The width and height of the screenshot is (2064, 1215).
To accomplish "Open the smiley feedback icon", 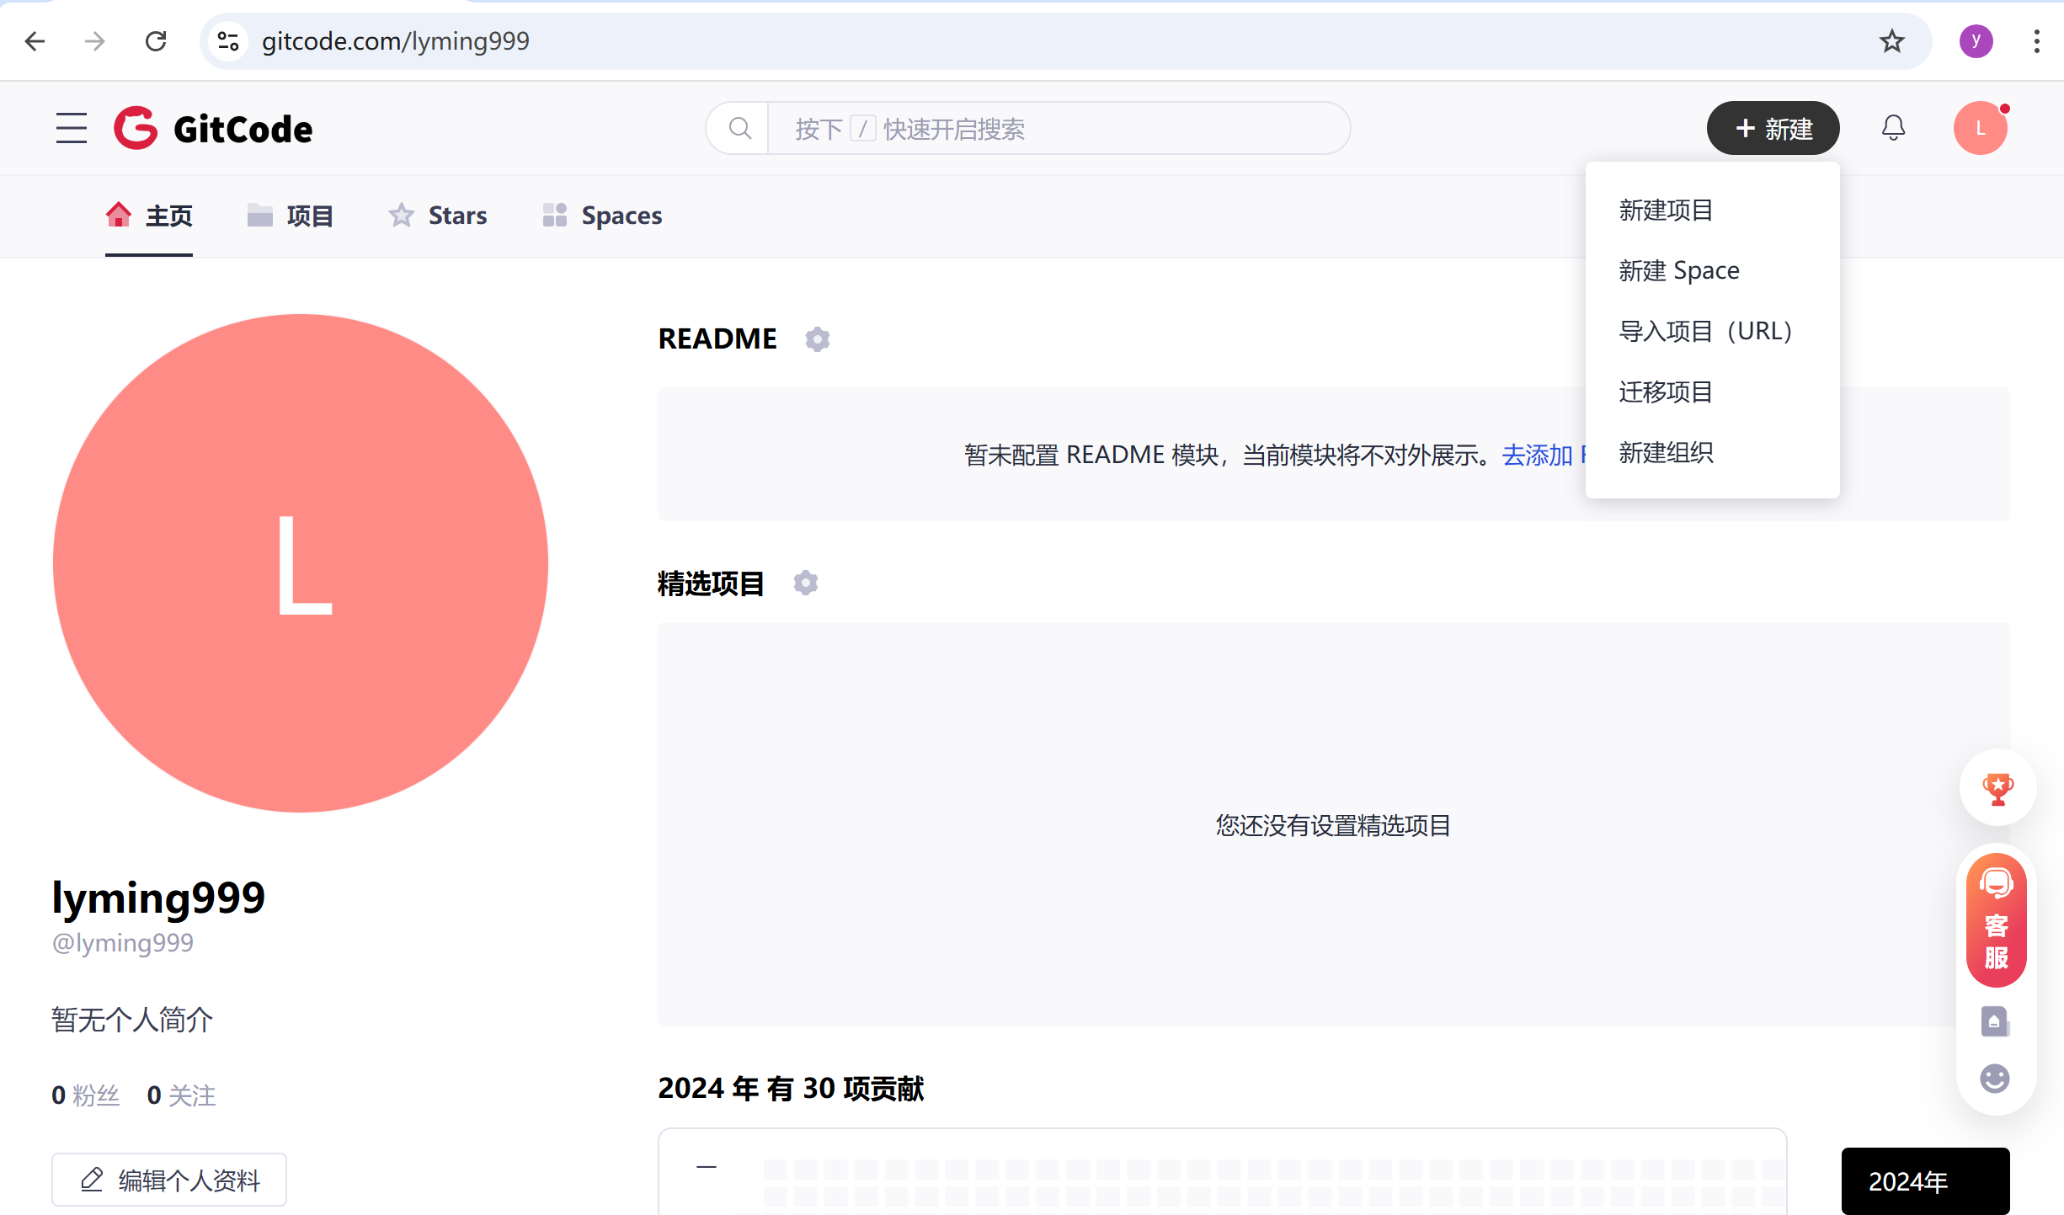I will click(x=1993, y=1078).
